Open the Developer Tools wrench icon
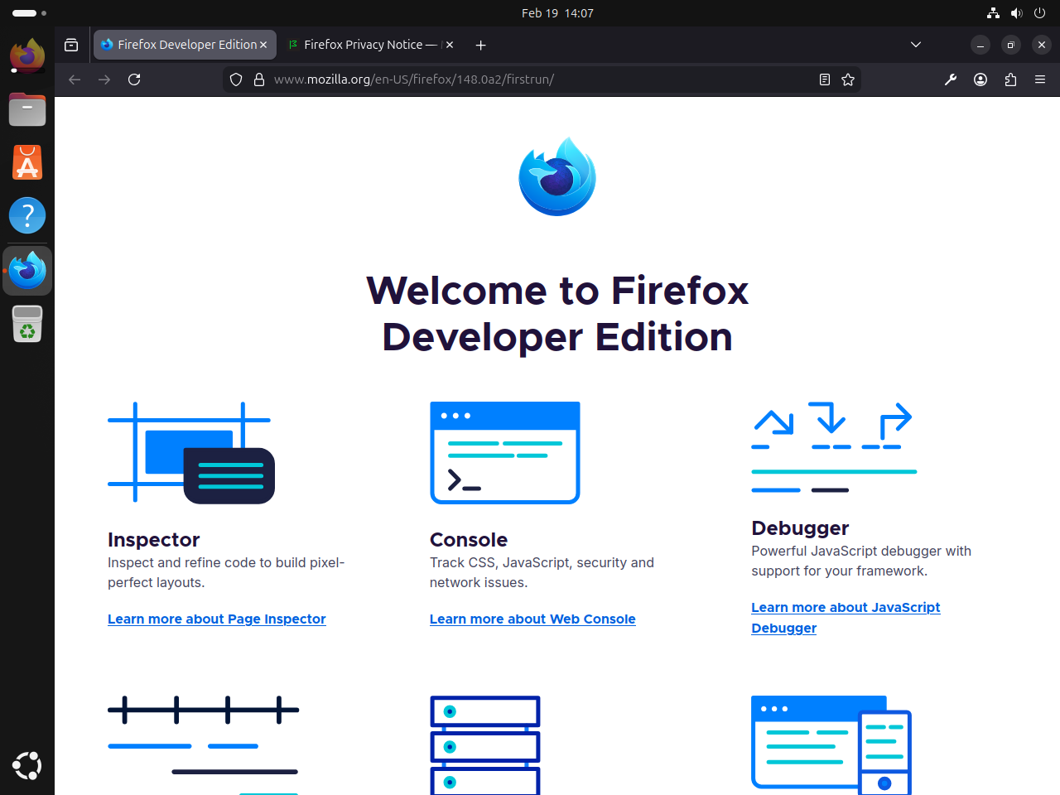The image size is (1060, 795). click(950, 79)
